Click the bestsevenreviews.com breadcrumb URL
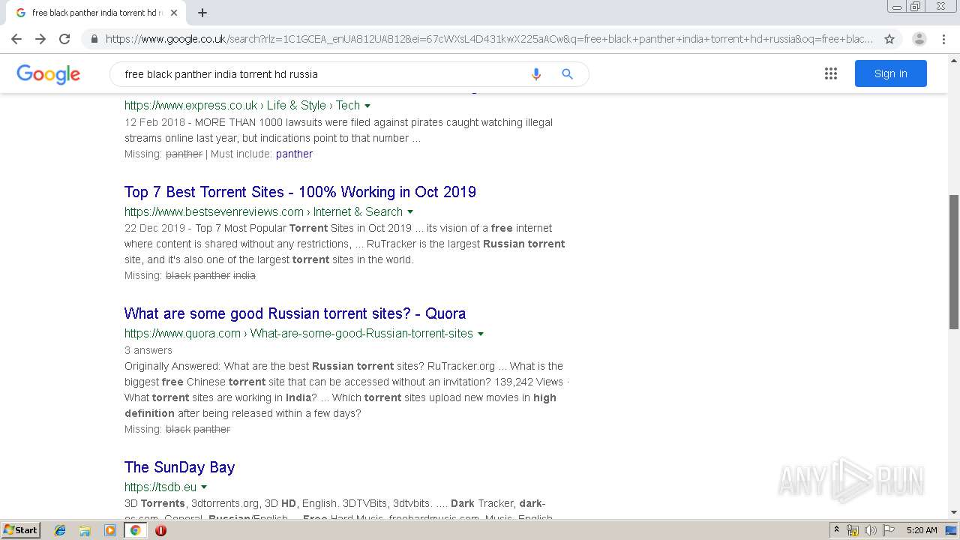 click(x=263, y=212)
